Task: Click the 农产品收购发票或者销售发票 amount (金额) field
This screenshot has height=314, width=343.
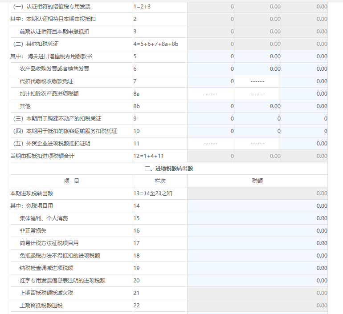Action: (257, 69)
